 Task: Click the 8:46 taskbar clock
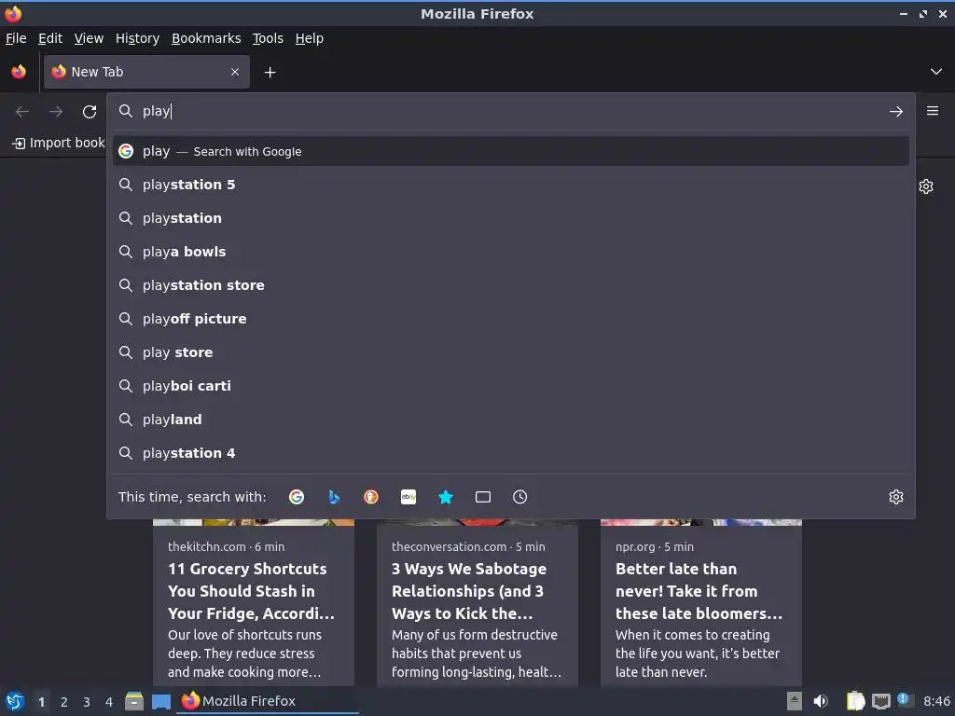click(x=936, y=701)
